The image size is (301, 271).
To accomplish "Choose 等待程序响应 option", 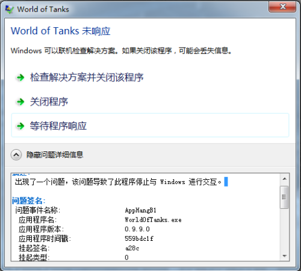I will (150, 126).
